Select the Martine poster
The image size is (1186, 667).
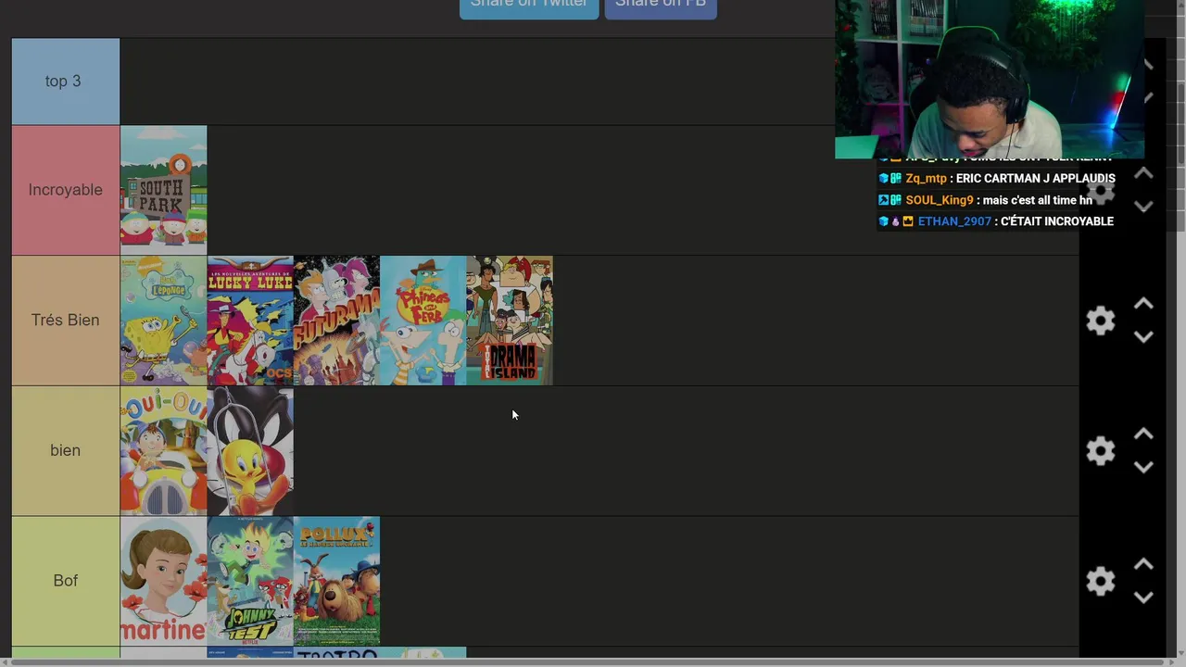pos(163,581)
